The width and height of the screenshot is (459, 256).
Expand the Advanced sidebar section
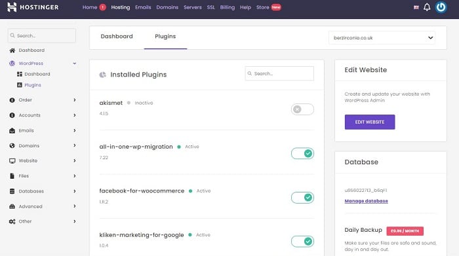(x=43, y=206)
